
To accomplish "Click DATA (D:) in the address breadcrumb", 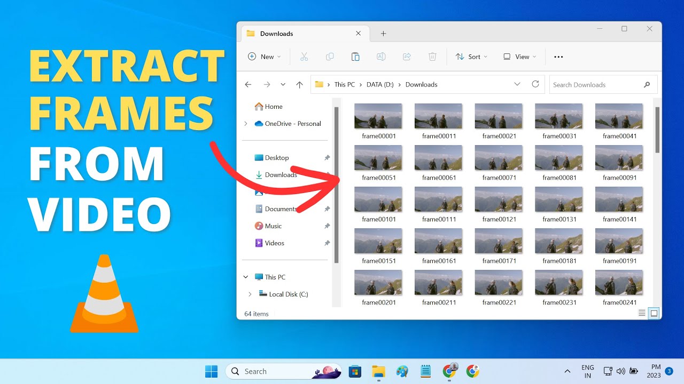I will pyautogui.click(x=380, y=85).
